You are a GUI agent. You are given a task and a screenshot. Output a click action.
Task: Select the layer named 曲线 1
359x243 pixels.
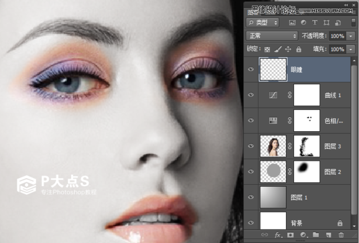tap(332, 95)
